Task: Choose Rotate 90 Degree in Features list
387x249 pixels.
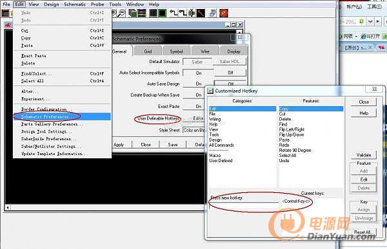Action: 295,151
